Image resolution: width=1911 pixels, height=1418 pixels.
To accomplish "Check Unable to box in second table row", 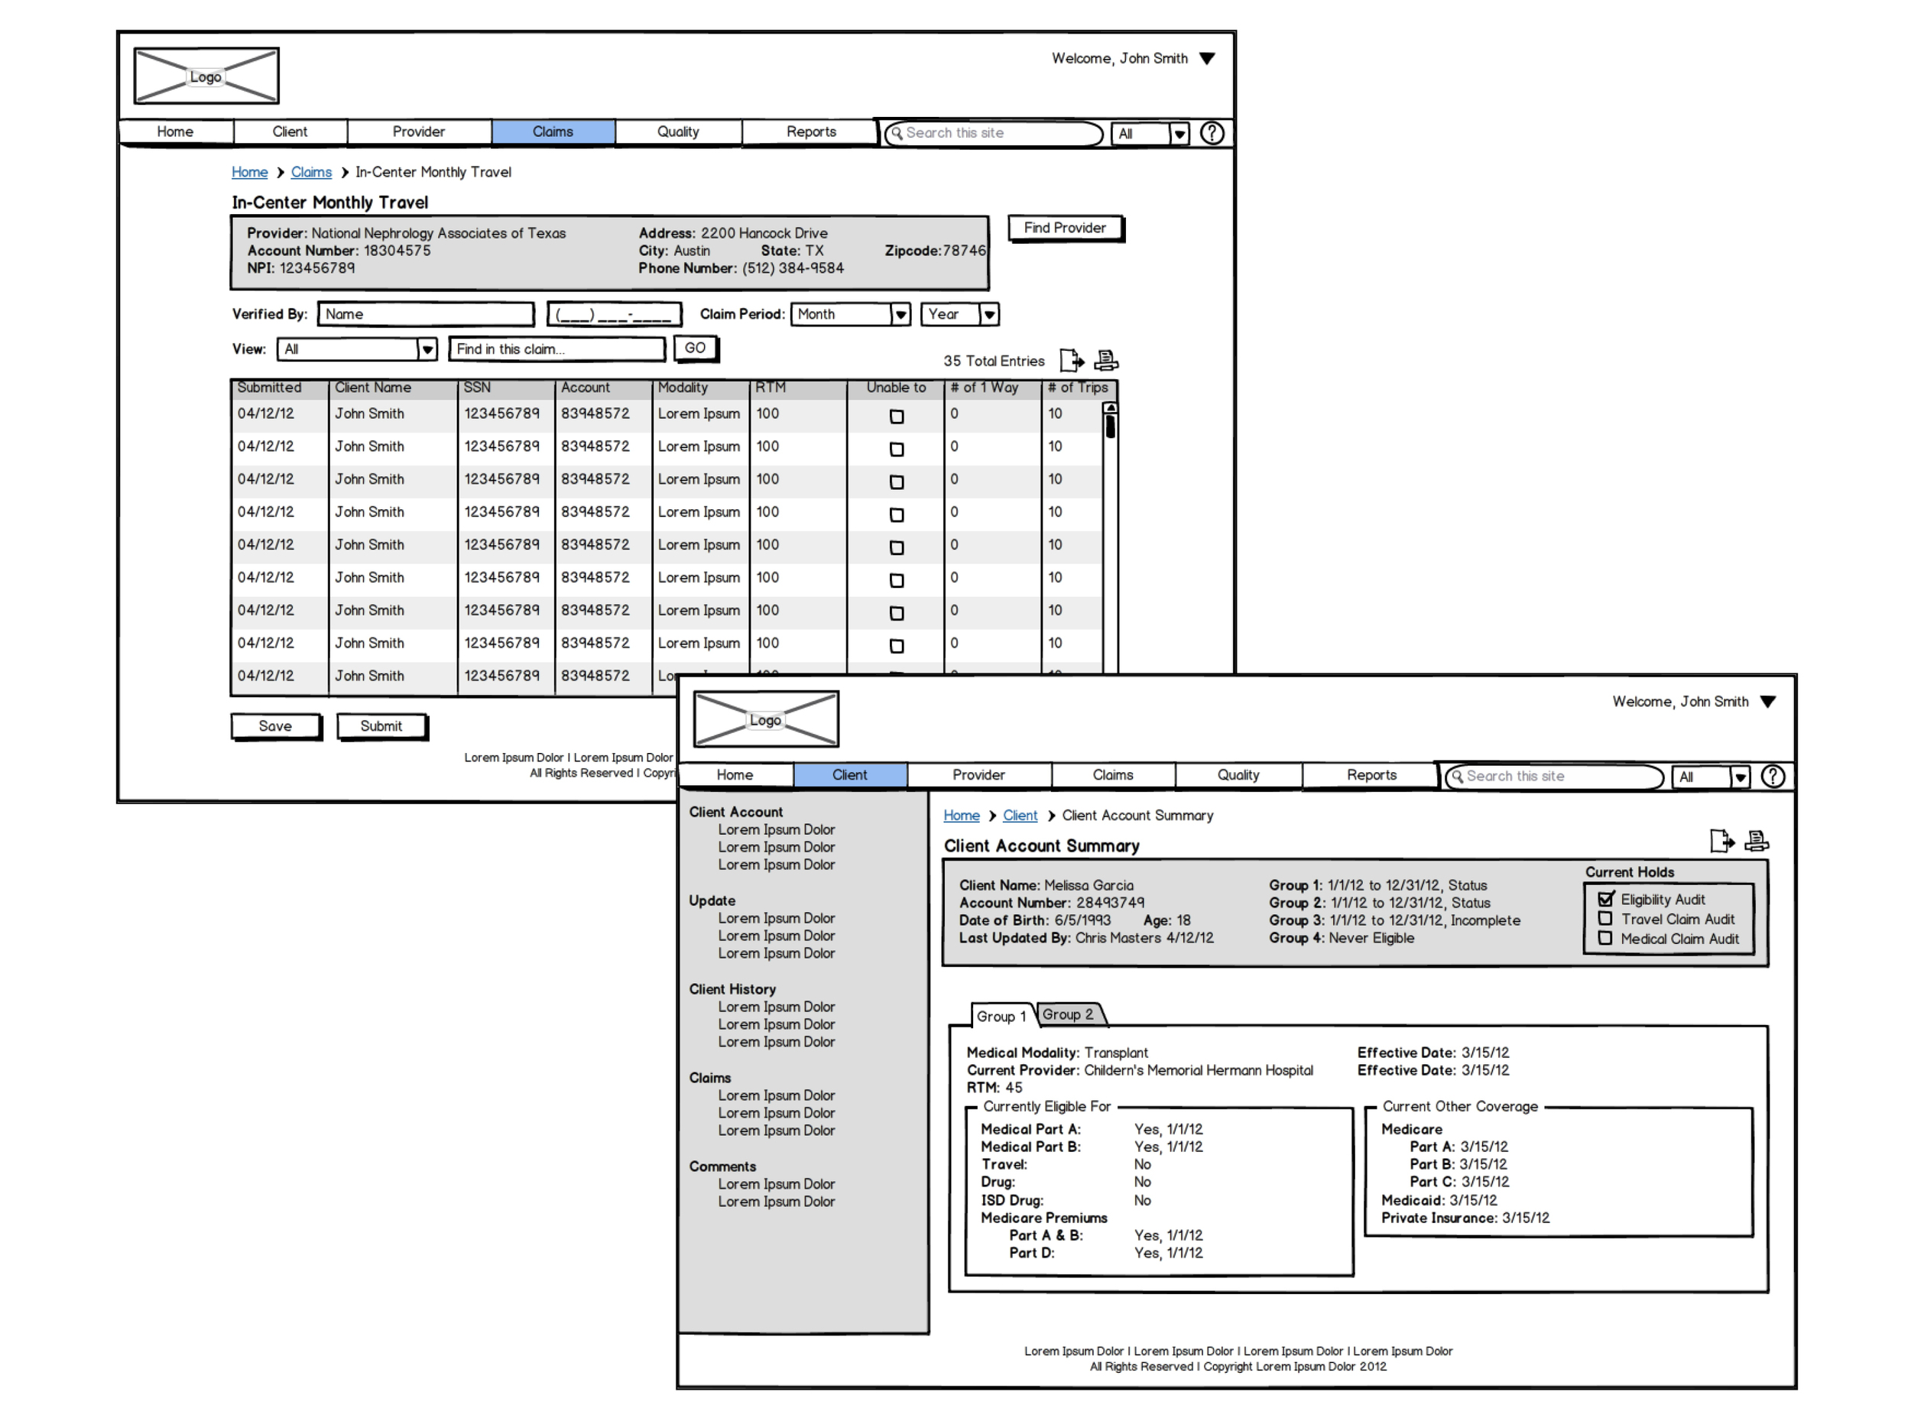I will pos(896,449).
